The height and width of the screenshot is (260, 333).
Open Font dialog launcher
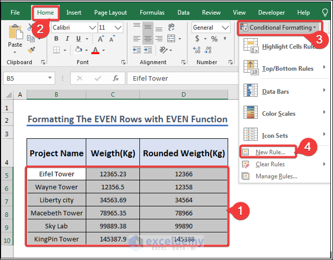point(123,62)
